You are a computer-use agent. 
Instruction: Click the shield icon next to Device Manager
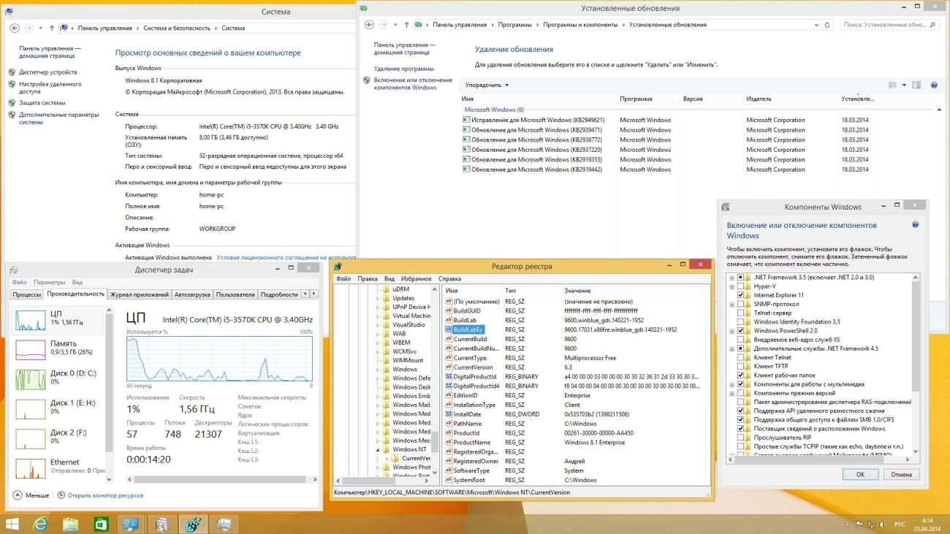12,72
